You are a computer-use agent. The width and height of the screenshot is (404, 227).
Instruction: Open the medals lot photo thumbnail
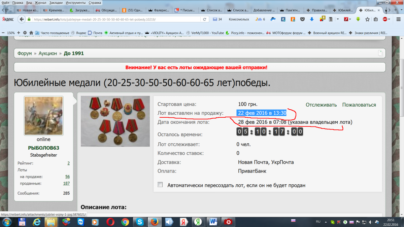pos(115,121)
